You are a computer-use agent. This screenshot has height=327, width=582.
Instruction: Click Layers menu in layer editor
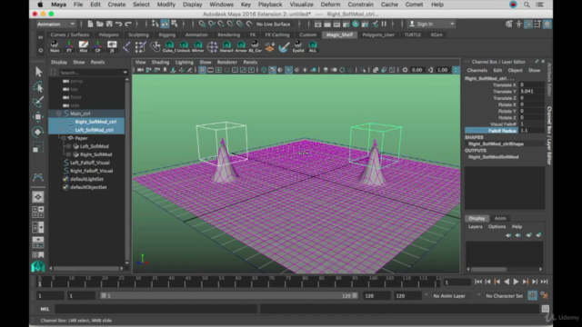[x=475, y=226]
